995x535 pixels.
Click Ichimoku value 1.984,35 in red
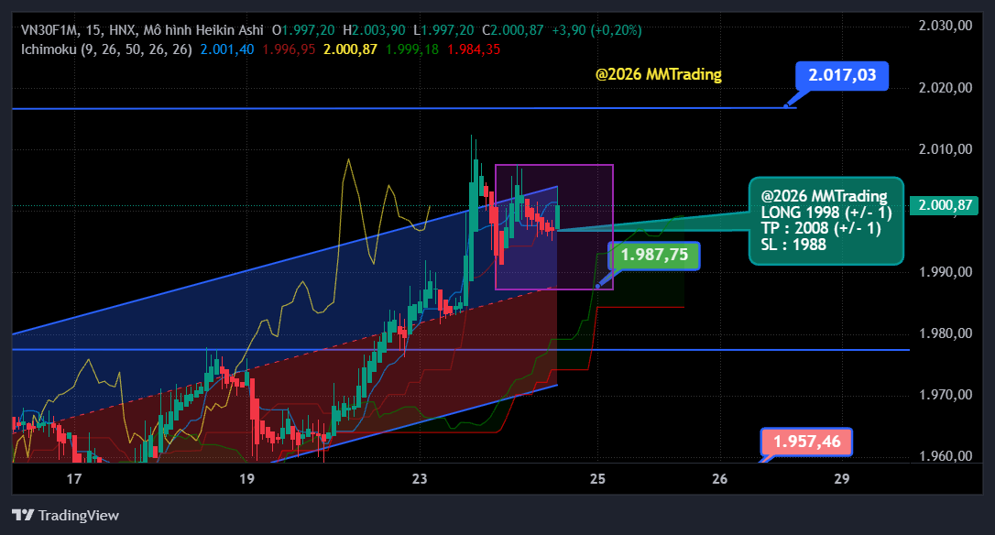474,49
